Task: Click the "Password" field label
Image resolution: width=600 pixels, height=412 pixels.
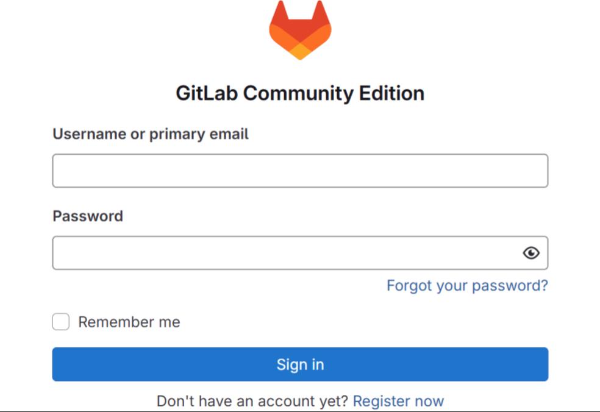Action: (x=88, y=216)
